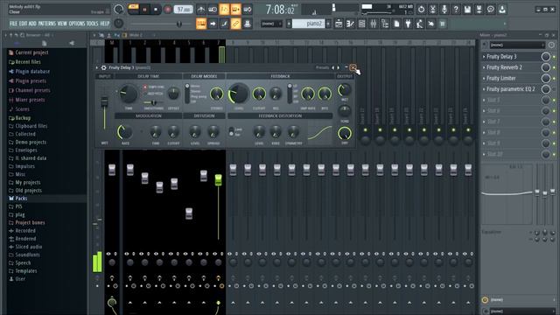Open Fruity parametric EQ 2 effect slot
Viewport: 560px width, 315px height.
(511, 89)
